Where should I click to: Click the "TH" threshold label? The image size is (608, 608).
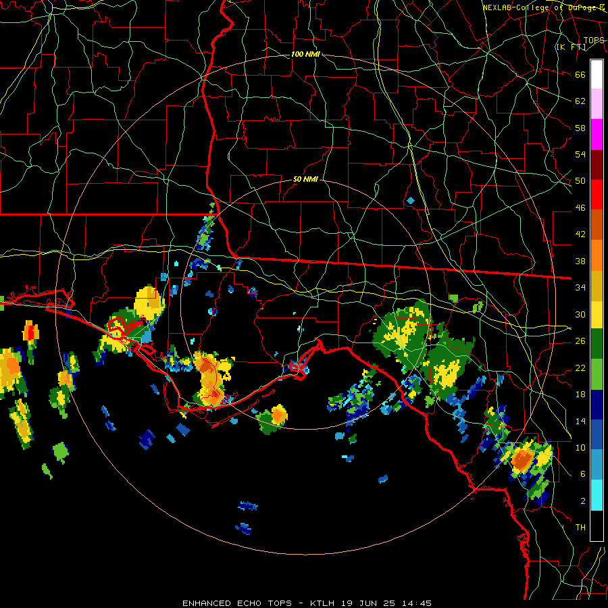(x=580, y=527)
